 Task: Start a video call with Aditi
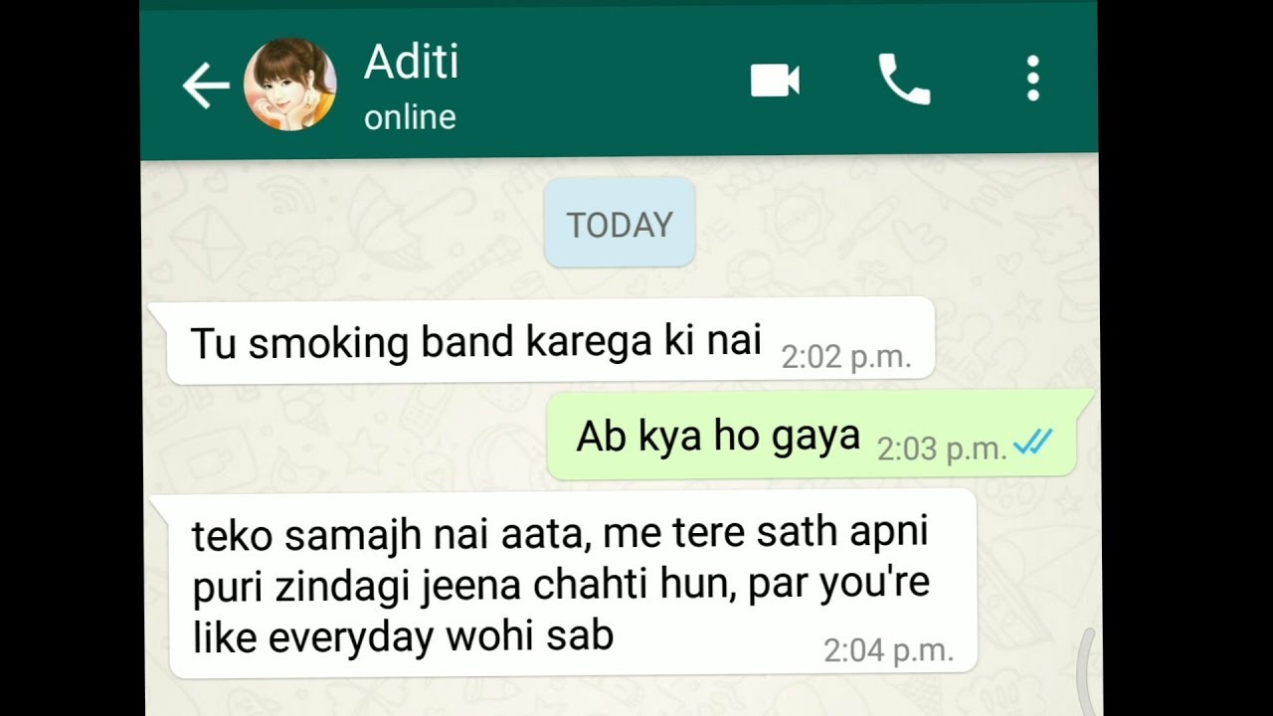[775, 81]
